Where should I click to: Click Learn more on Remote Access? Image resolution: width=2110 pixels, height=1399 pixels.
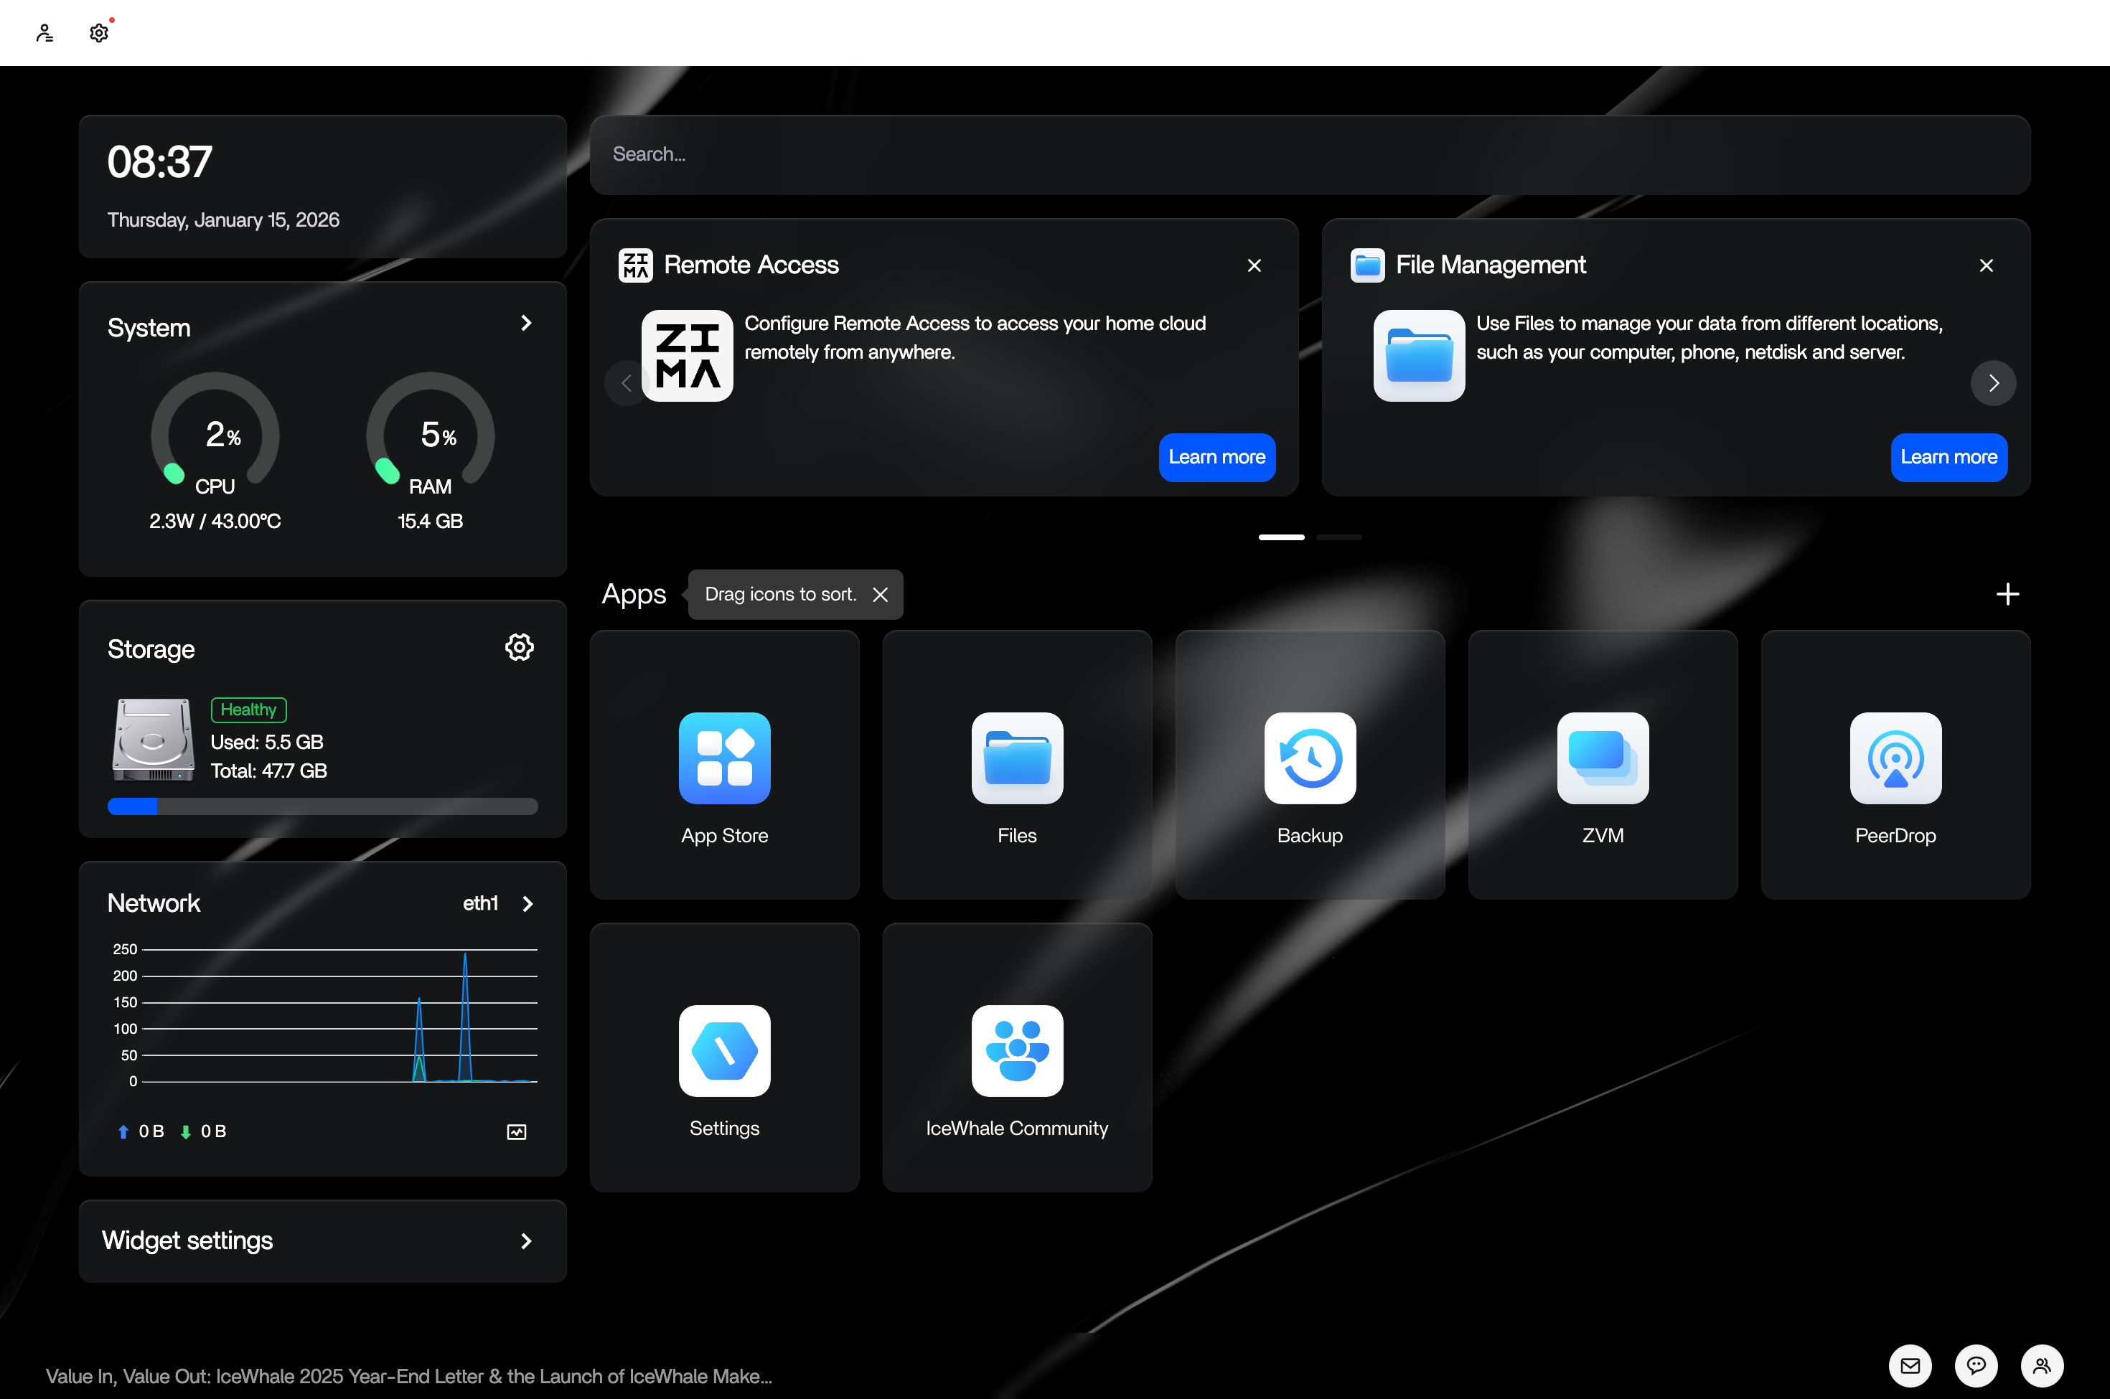[1216, 458]
